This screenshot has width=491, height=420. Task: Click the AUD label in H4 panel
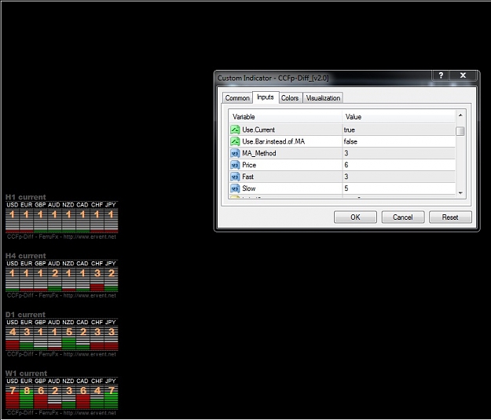pyautogui.click(x=54, y=264)
